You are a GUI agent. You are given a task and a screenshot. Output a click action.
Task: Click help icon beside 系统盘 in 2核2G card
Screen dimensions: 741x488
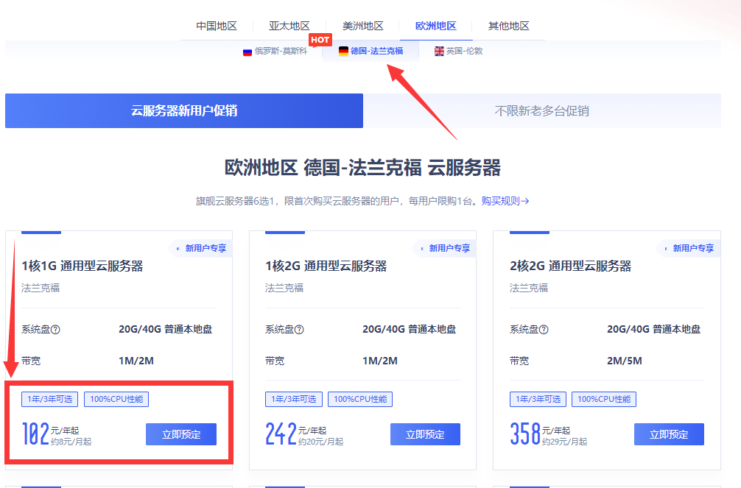click(544, 330)
